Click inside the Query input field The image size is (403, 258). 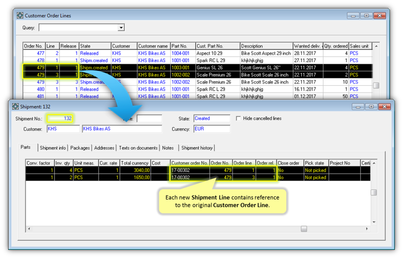pyautogui.click(x=78, y=27)
